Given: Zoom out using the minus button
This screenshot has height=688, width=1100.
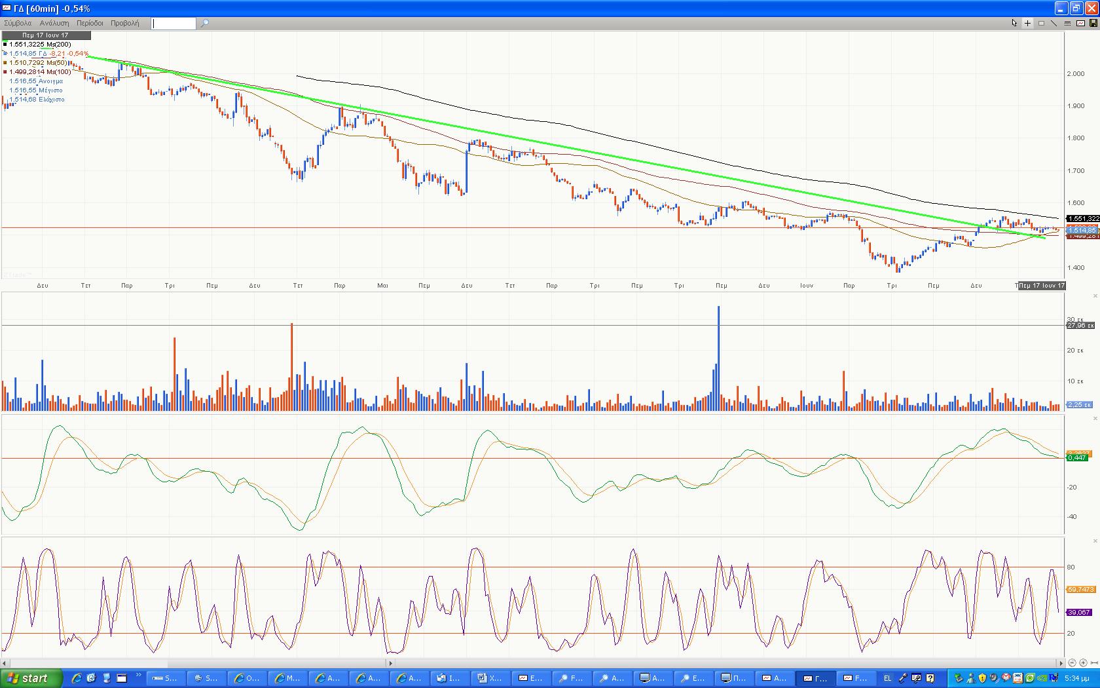Looking at the screenshot, I should (x=1072, y=663).
